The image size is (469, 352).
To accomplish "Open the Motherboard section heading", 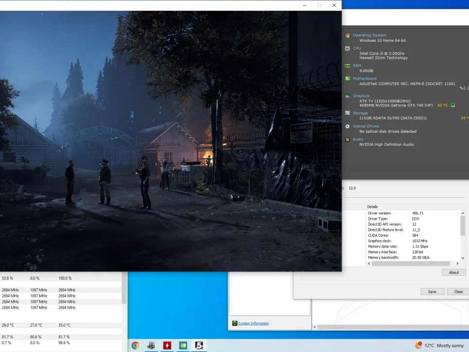I will click(364, 78).
